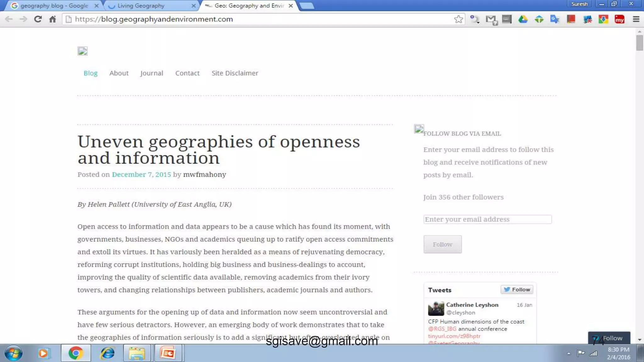Click the vertical scrollbar thumb
This screenshot has height=362, width=644.
coord(639,43)
